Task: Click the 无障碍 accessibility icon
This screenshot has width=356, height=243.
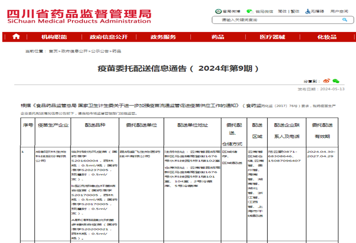Action: tap(307, 11)
